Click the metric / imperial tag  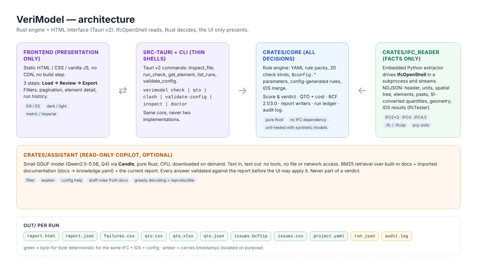41,114
